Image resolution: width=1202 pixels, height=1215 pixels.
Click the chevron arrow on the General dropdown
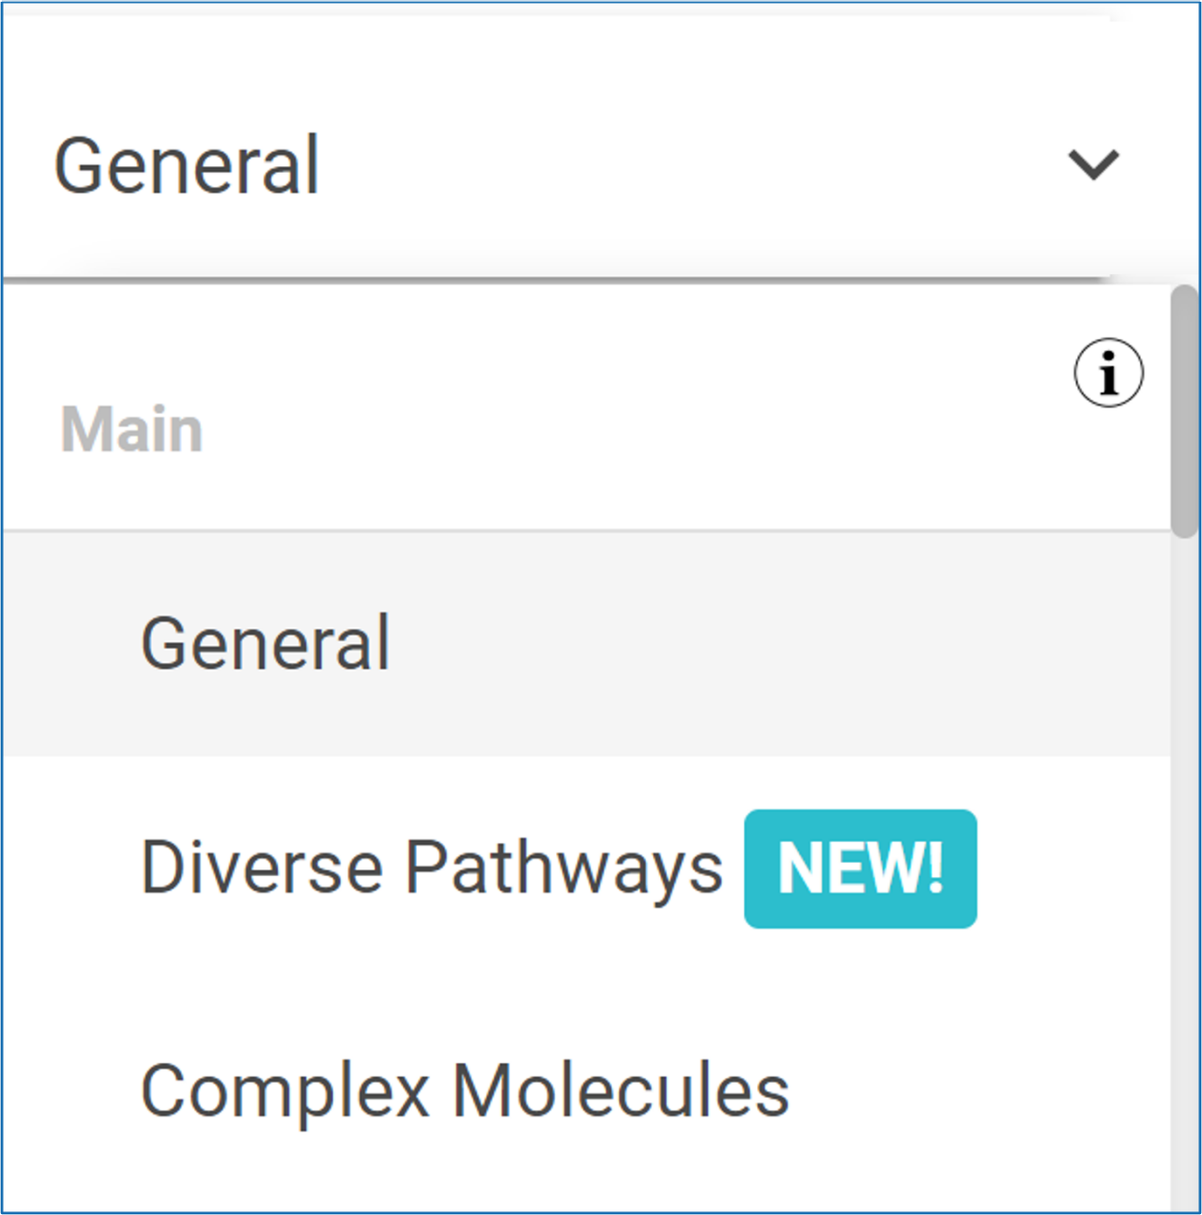[1094, 164]
